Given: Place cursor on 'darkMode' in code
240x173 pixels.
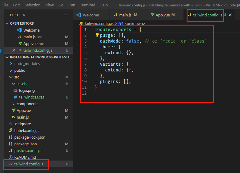Looking at the screenshot, I should [110, 41].
